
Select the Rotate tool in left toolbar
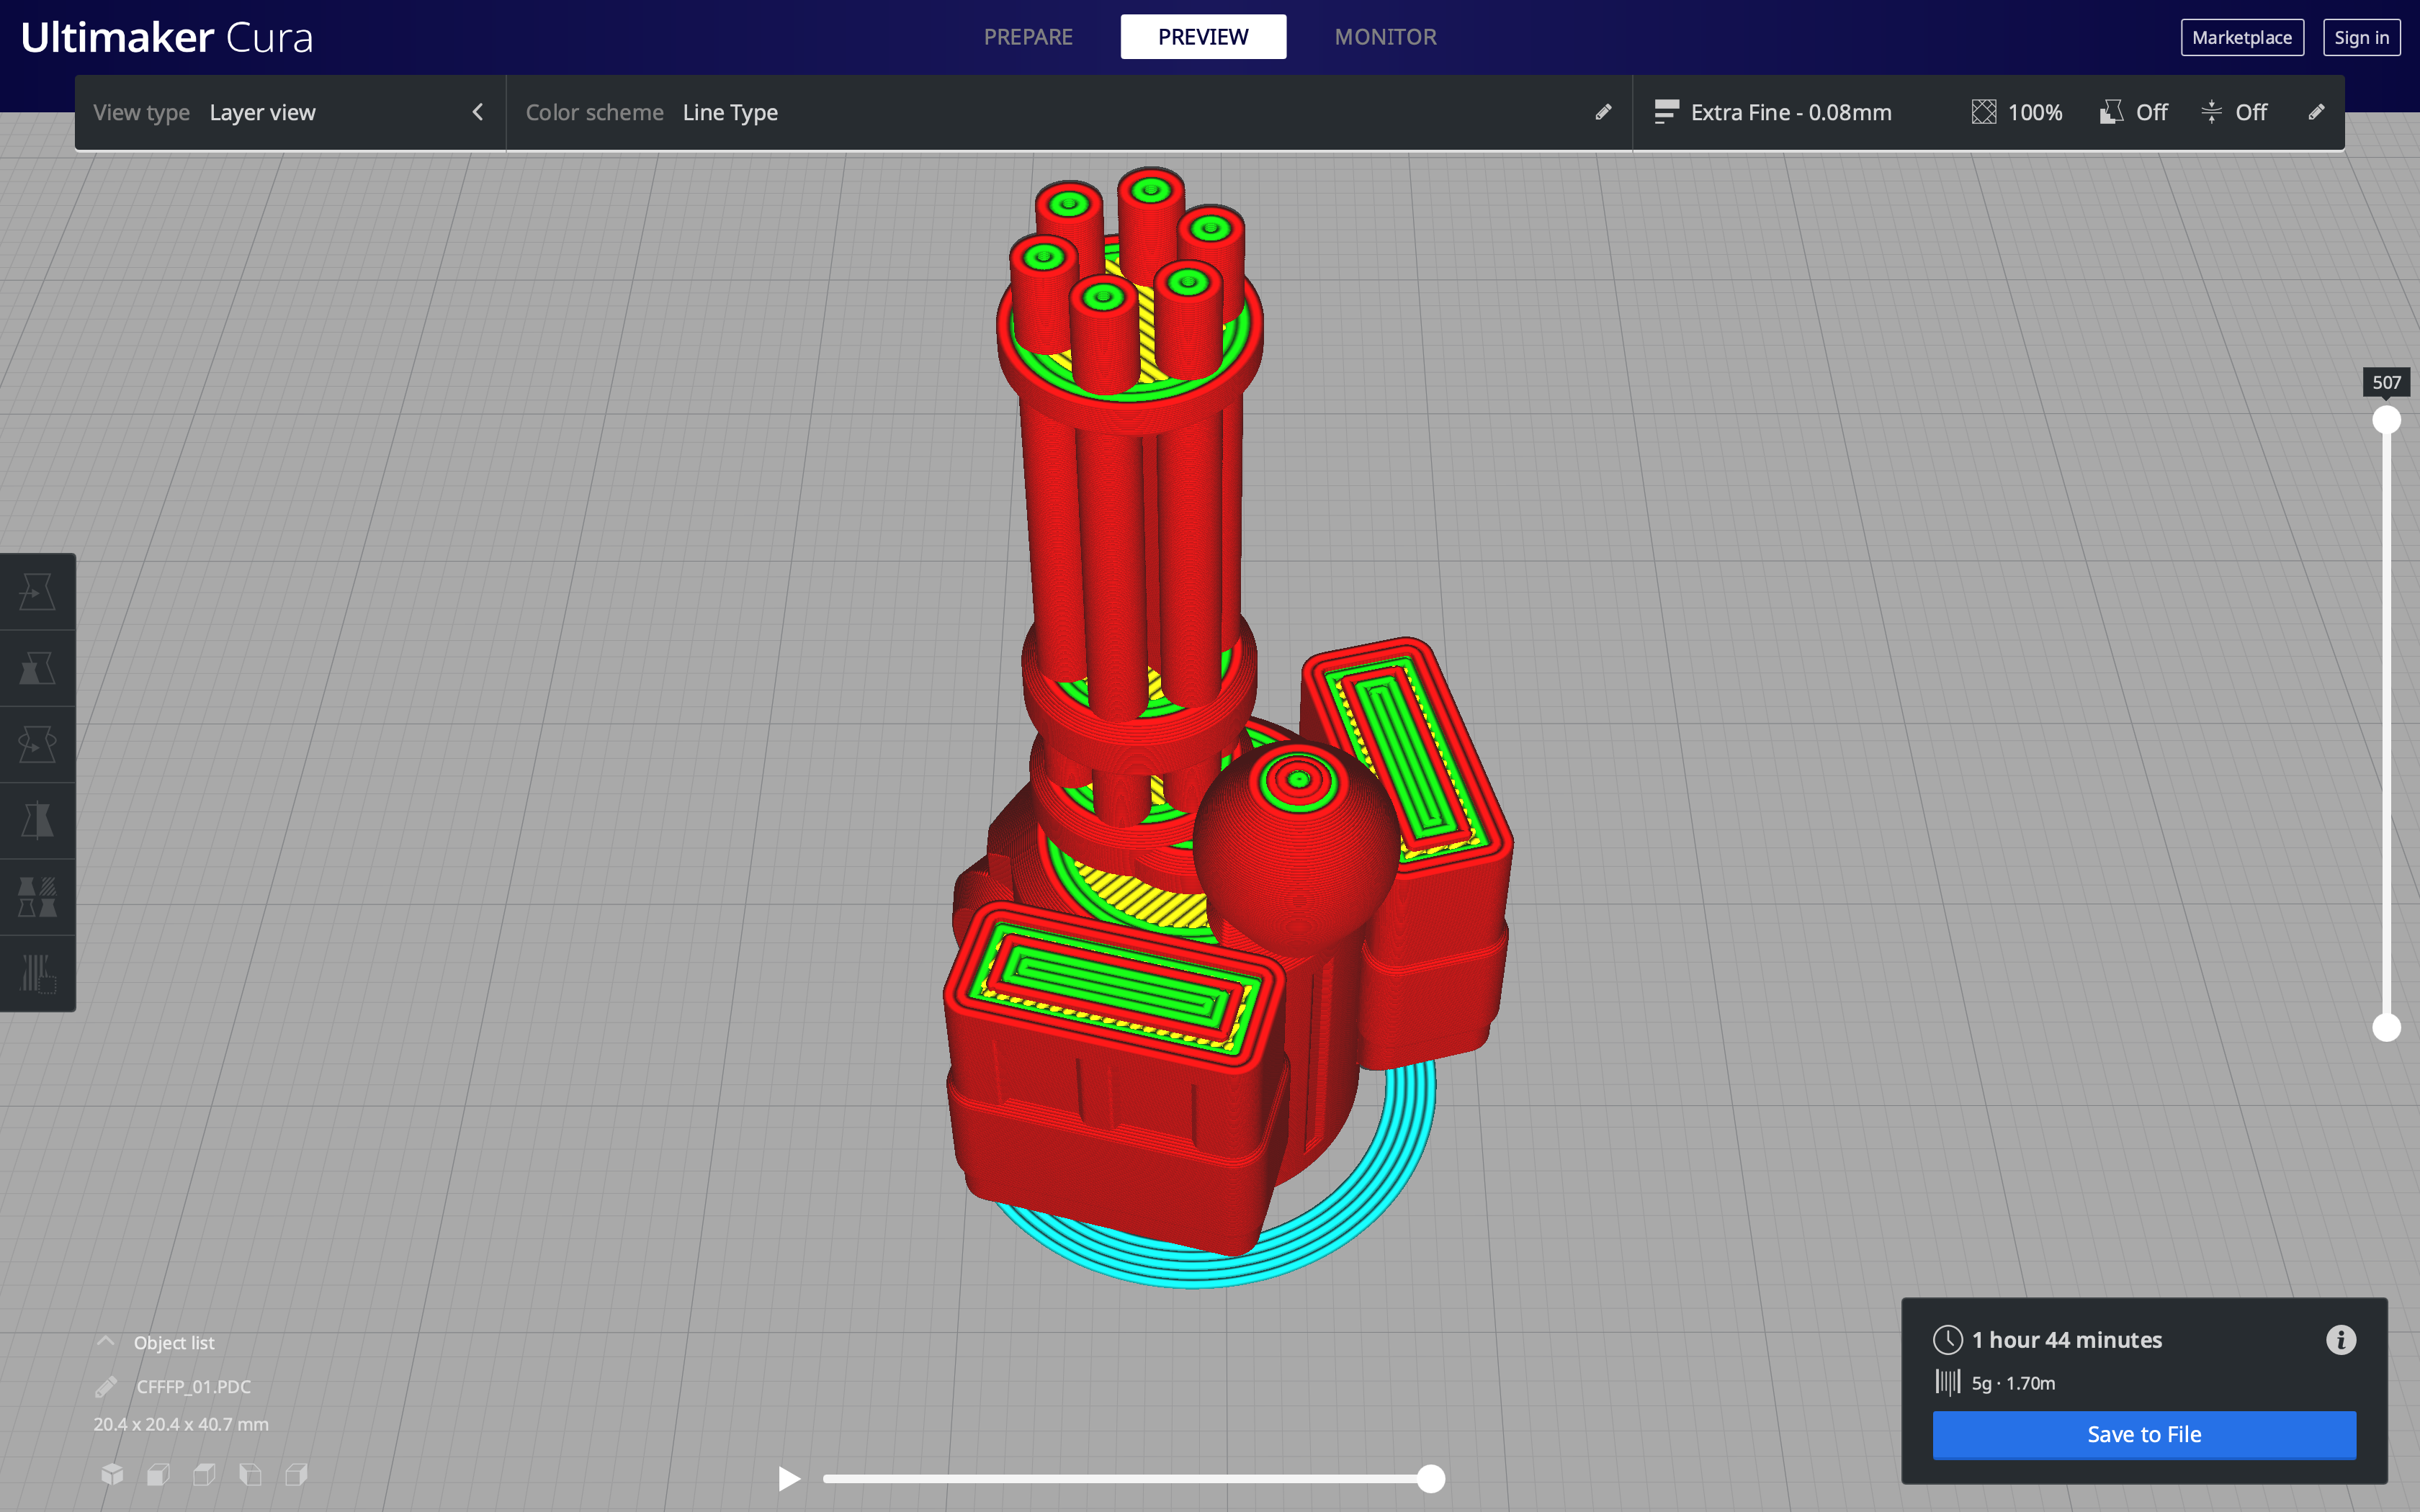click(x=37, y=744)
